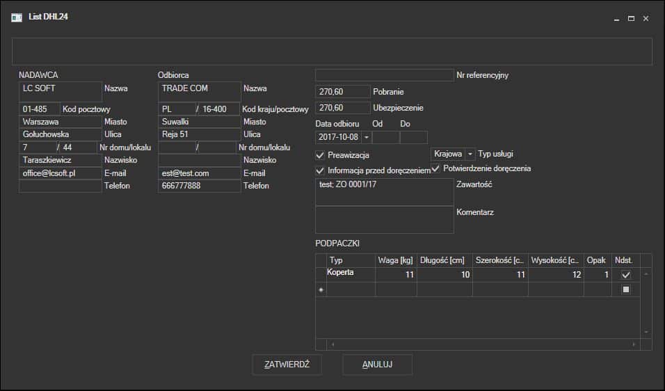The height and width of the screenshot is (391, 665).
Task: Click the top message text box
Action: coord(332,51)
